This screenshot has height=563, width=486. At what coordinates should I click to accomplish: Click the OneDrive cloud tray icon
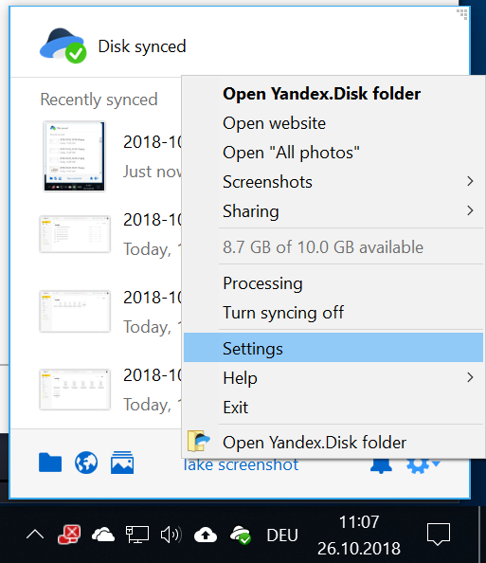pyautogui.click(x=103, y=535)
